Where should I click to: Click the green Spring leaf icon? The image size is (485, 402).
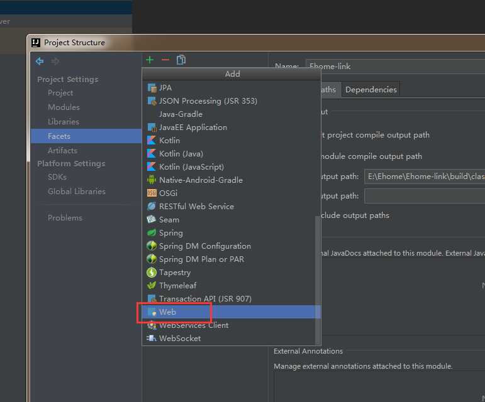152,233
